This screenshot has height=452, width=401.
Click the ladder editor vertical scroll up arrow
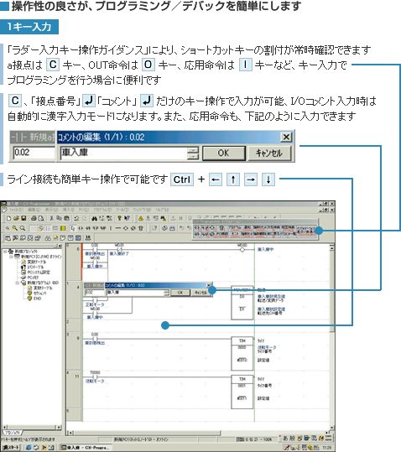332,247
